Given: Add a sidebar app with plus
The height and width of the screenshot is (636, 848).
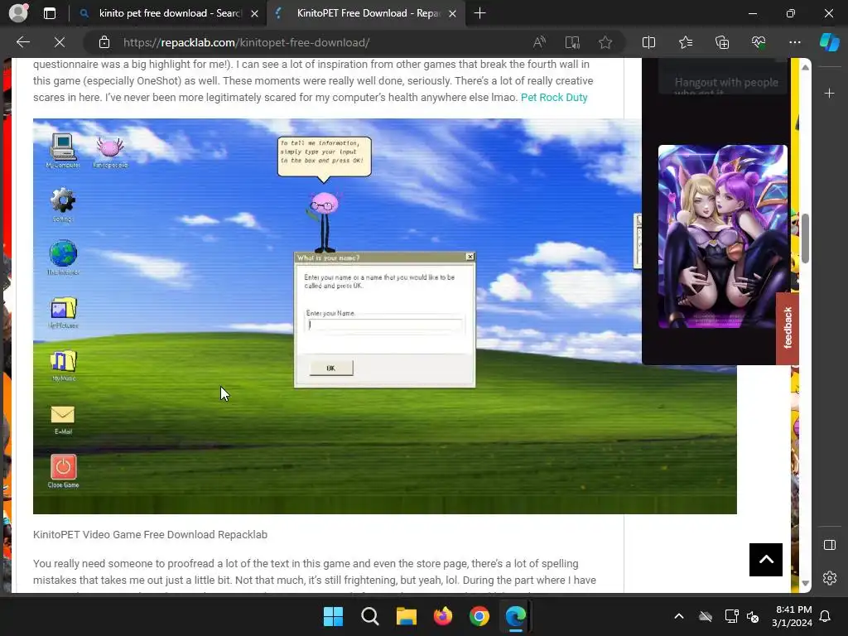Looking at the screenshot, I should point(829,93).
